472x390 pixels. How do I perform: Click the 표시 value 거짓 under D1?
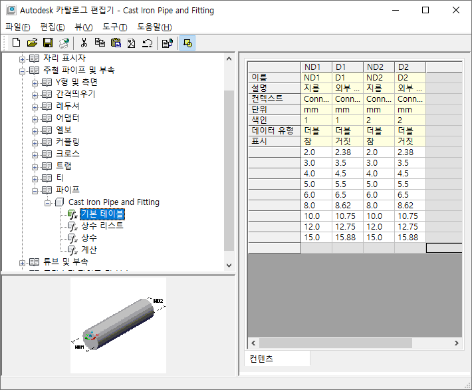pyautogui.click(x=348, y=141)
